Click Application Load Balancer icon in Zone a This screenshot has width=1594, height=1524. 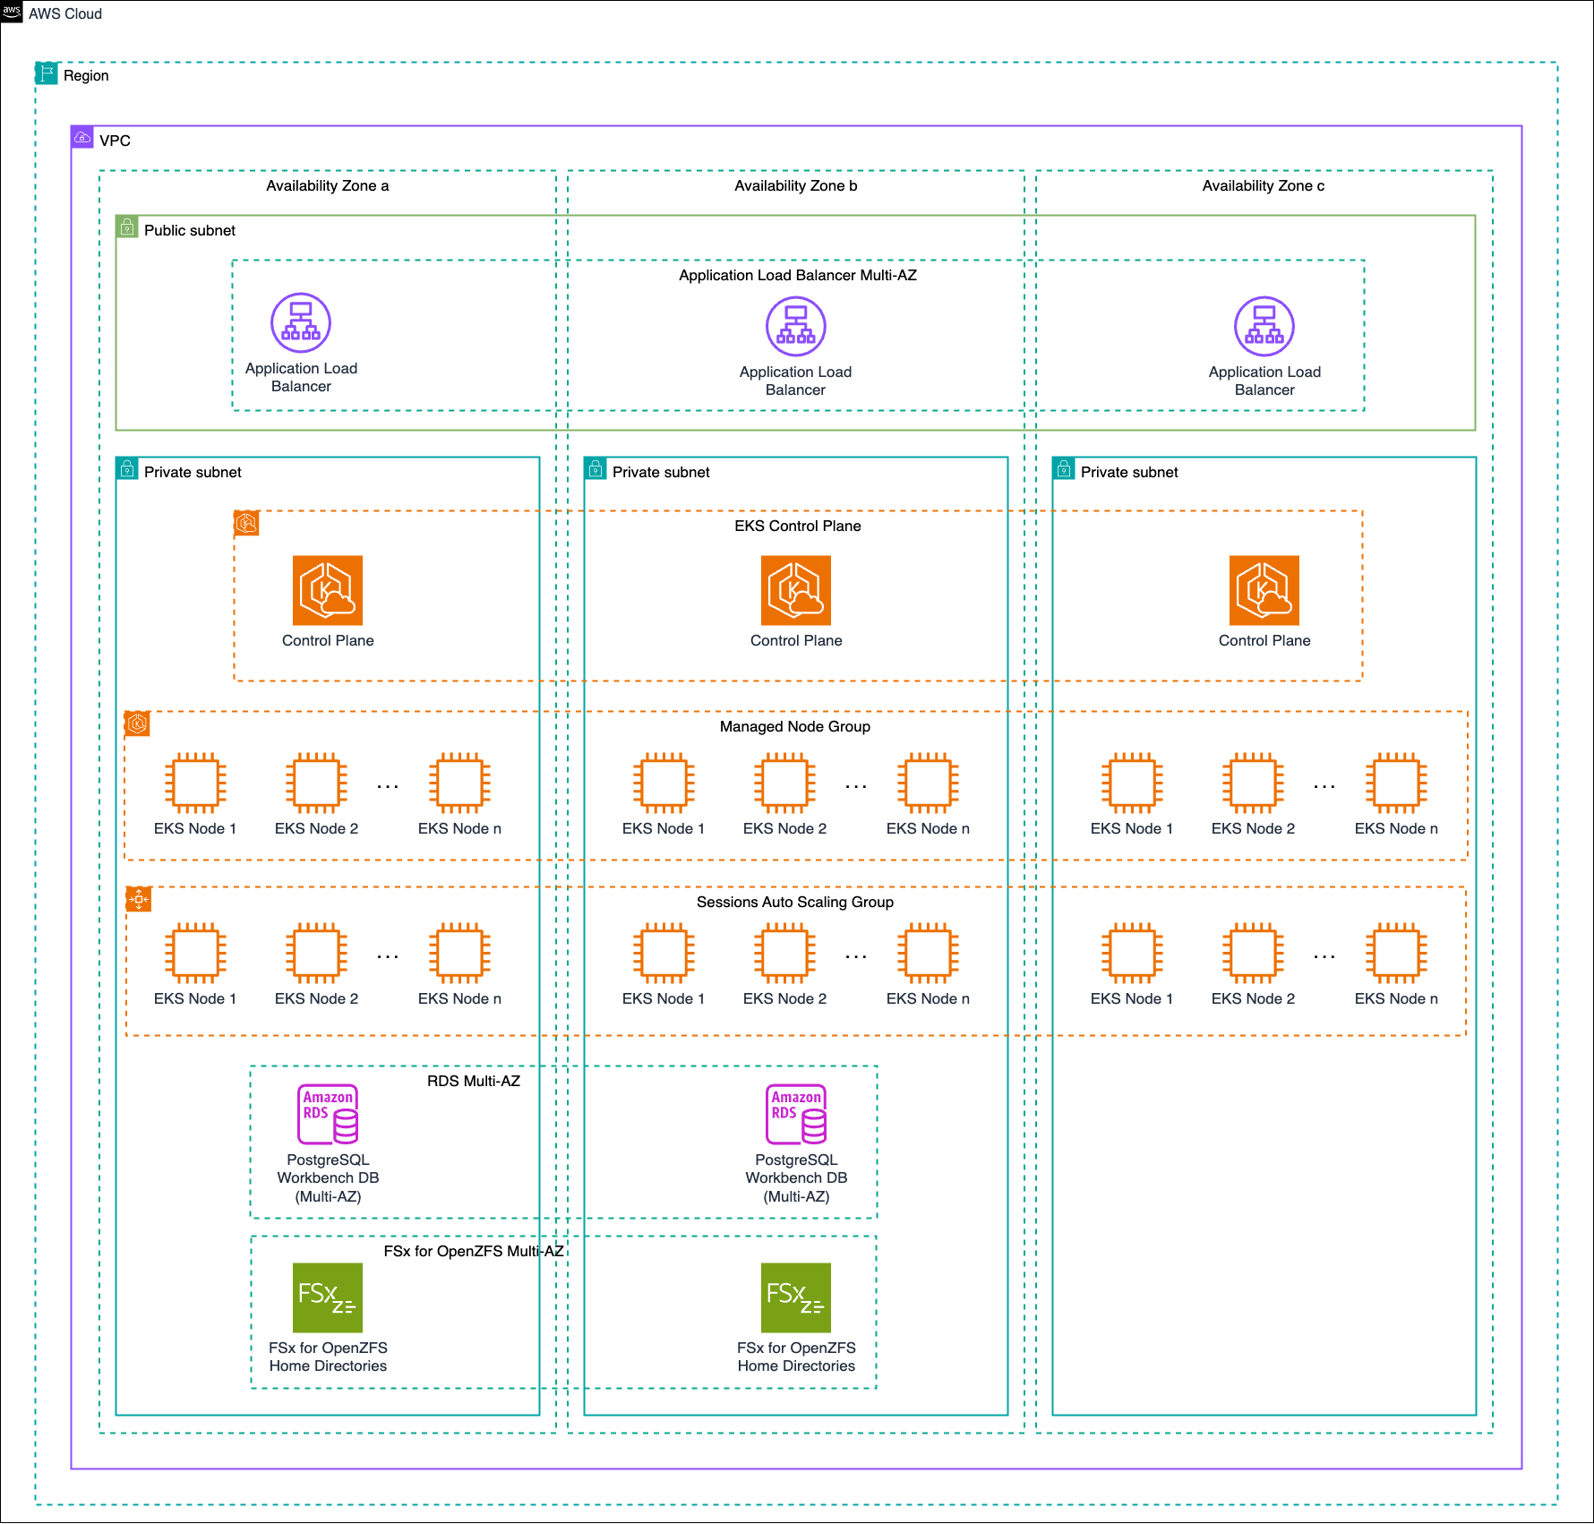pyautogui.click(x=301, y=323)
